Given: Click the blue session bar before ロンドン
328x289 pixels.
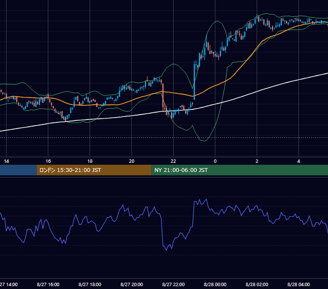Looking at the screenshot, I should pyautogui.click(x=18, y=170).
